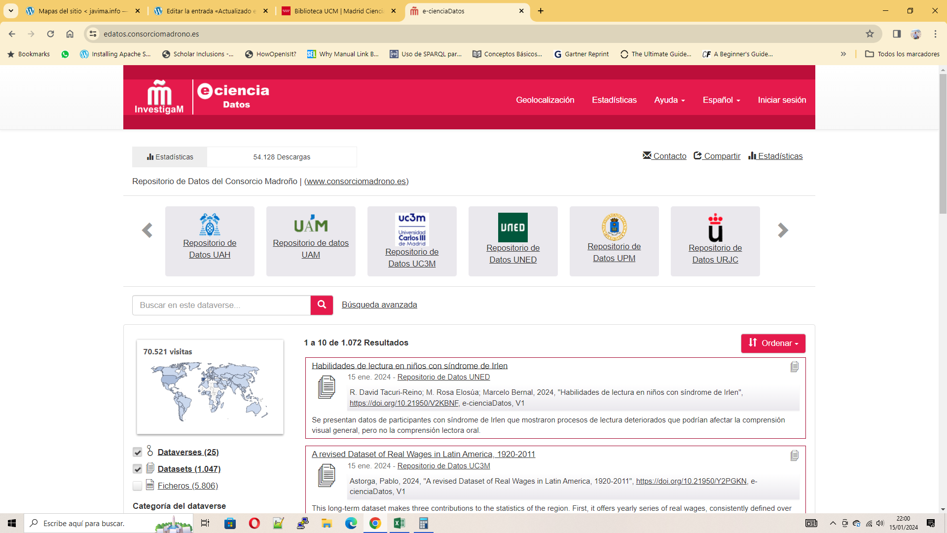Enable the Ficheros filter checkbox
The width and height of the screenshot is (947, 533).
pos(138,486)
